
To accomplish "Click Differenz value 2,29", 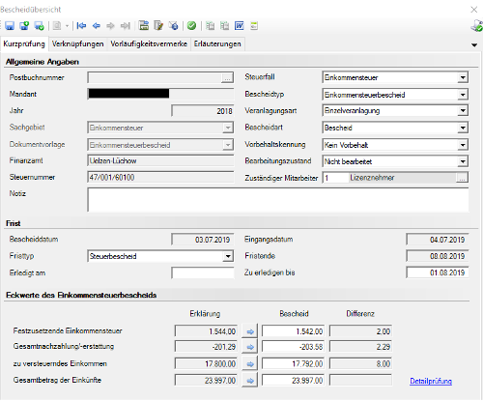I will point(360,347).
